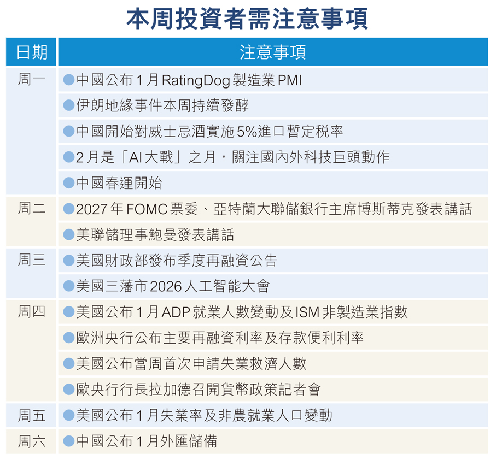Click the 周一 date cell
The height and width of the screenshot is (460, 496).
[x=32, y=80]
